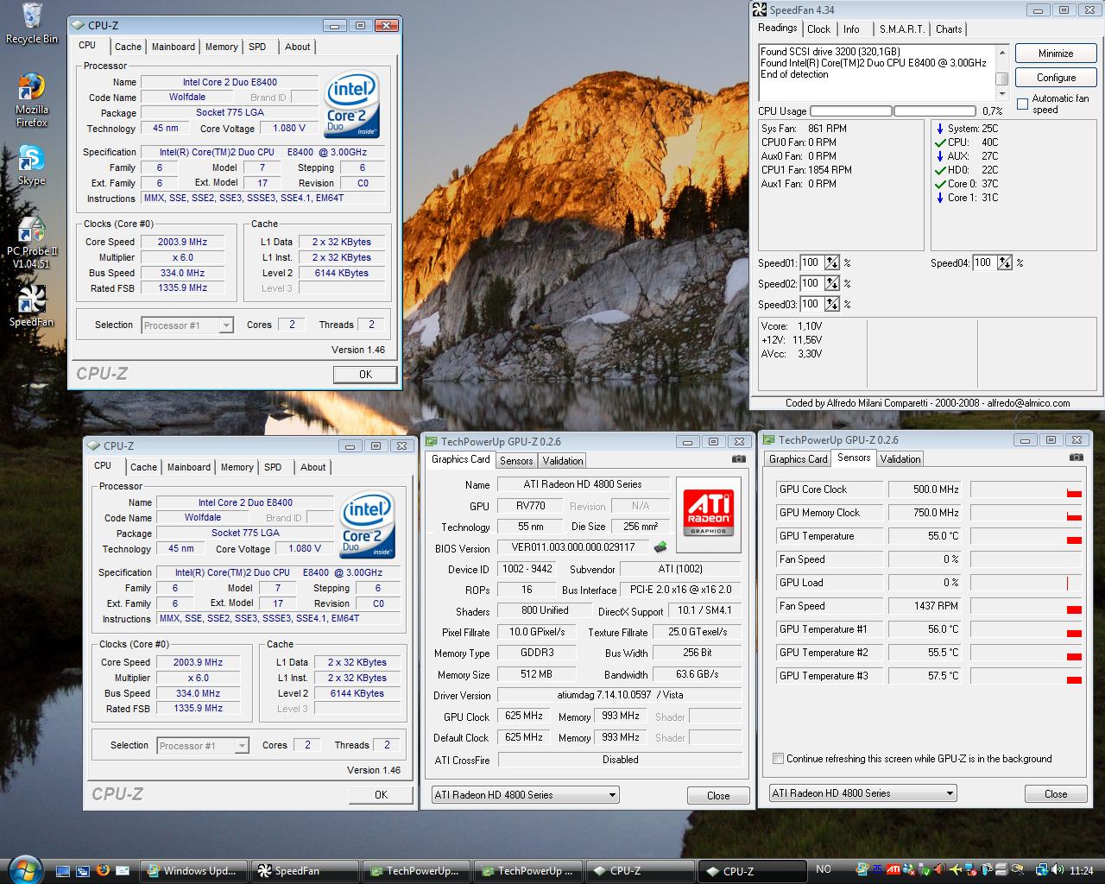Switch to the Windows Update taskbar button
Image resolution: width=1105 pixels, height=884 pixels.
[x=194, y=871]
